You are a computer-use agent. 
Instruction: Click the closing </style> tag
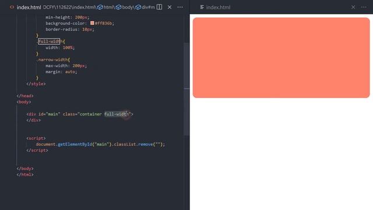(36, 84)
